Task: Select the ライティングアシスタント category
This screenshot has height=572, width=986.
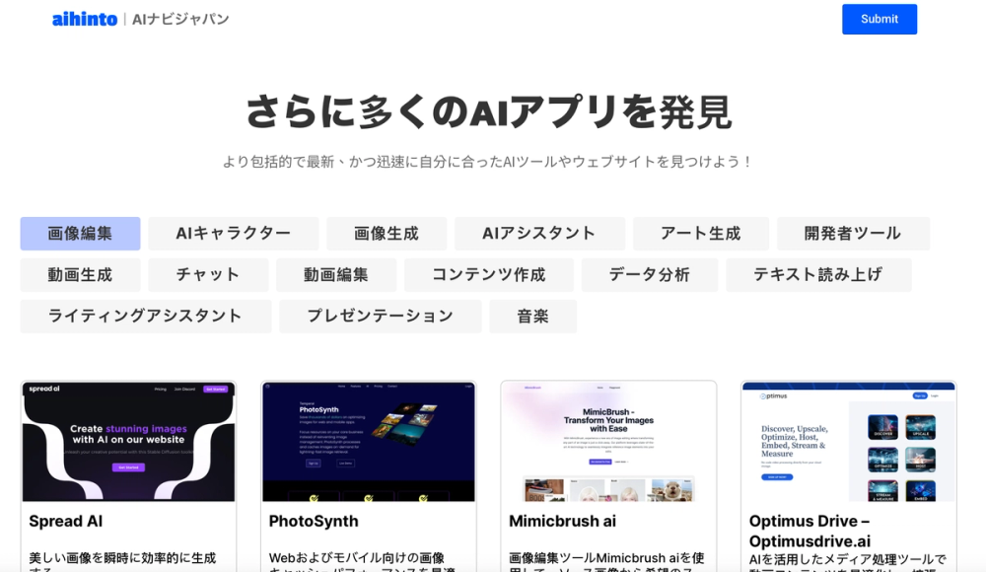Action: pos(145,316)
